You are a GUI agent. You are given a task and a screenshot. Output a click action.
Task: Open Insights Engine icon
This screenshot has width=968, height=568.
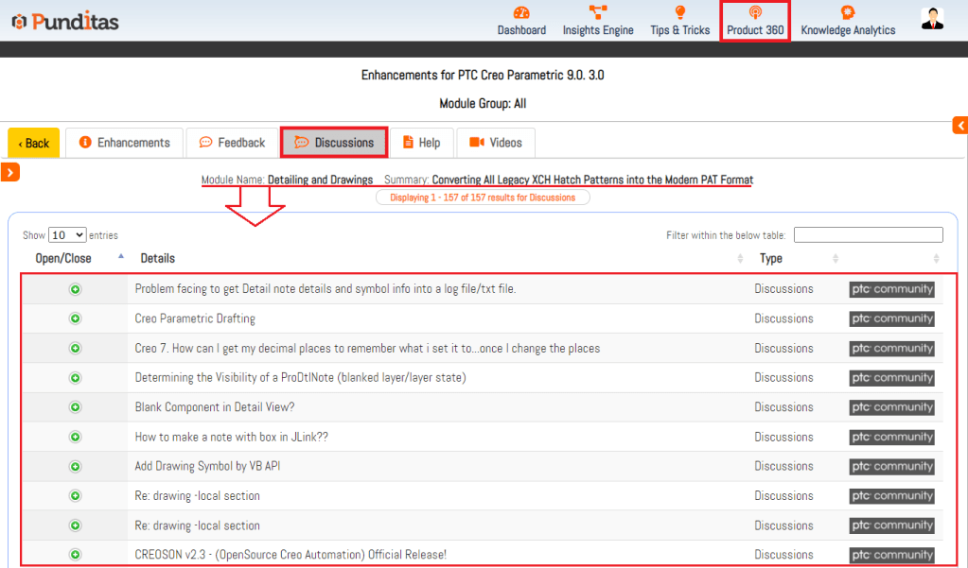pyautogui.click(x=598, y=13)
